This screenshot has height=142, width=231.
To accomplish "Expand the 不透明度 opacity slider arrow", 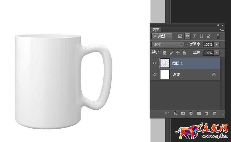I will click(x=217, y=44).
